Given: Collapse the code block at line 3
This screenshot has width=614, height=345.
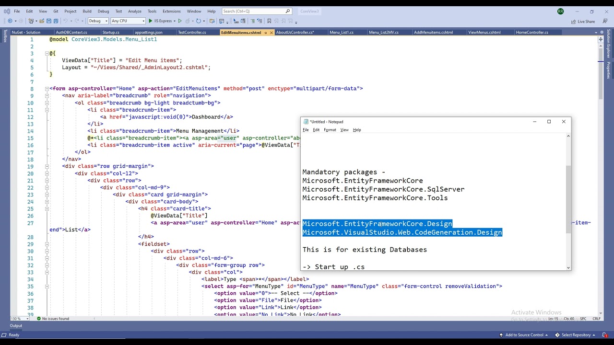Looking at the screenshot, I should (47, 53).
